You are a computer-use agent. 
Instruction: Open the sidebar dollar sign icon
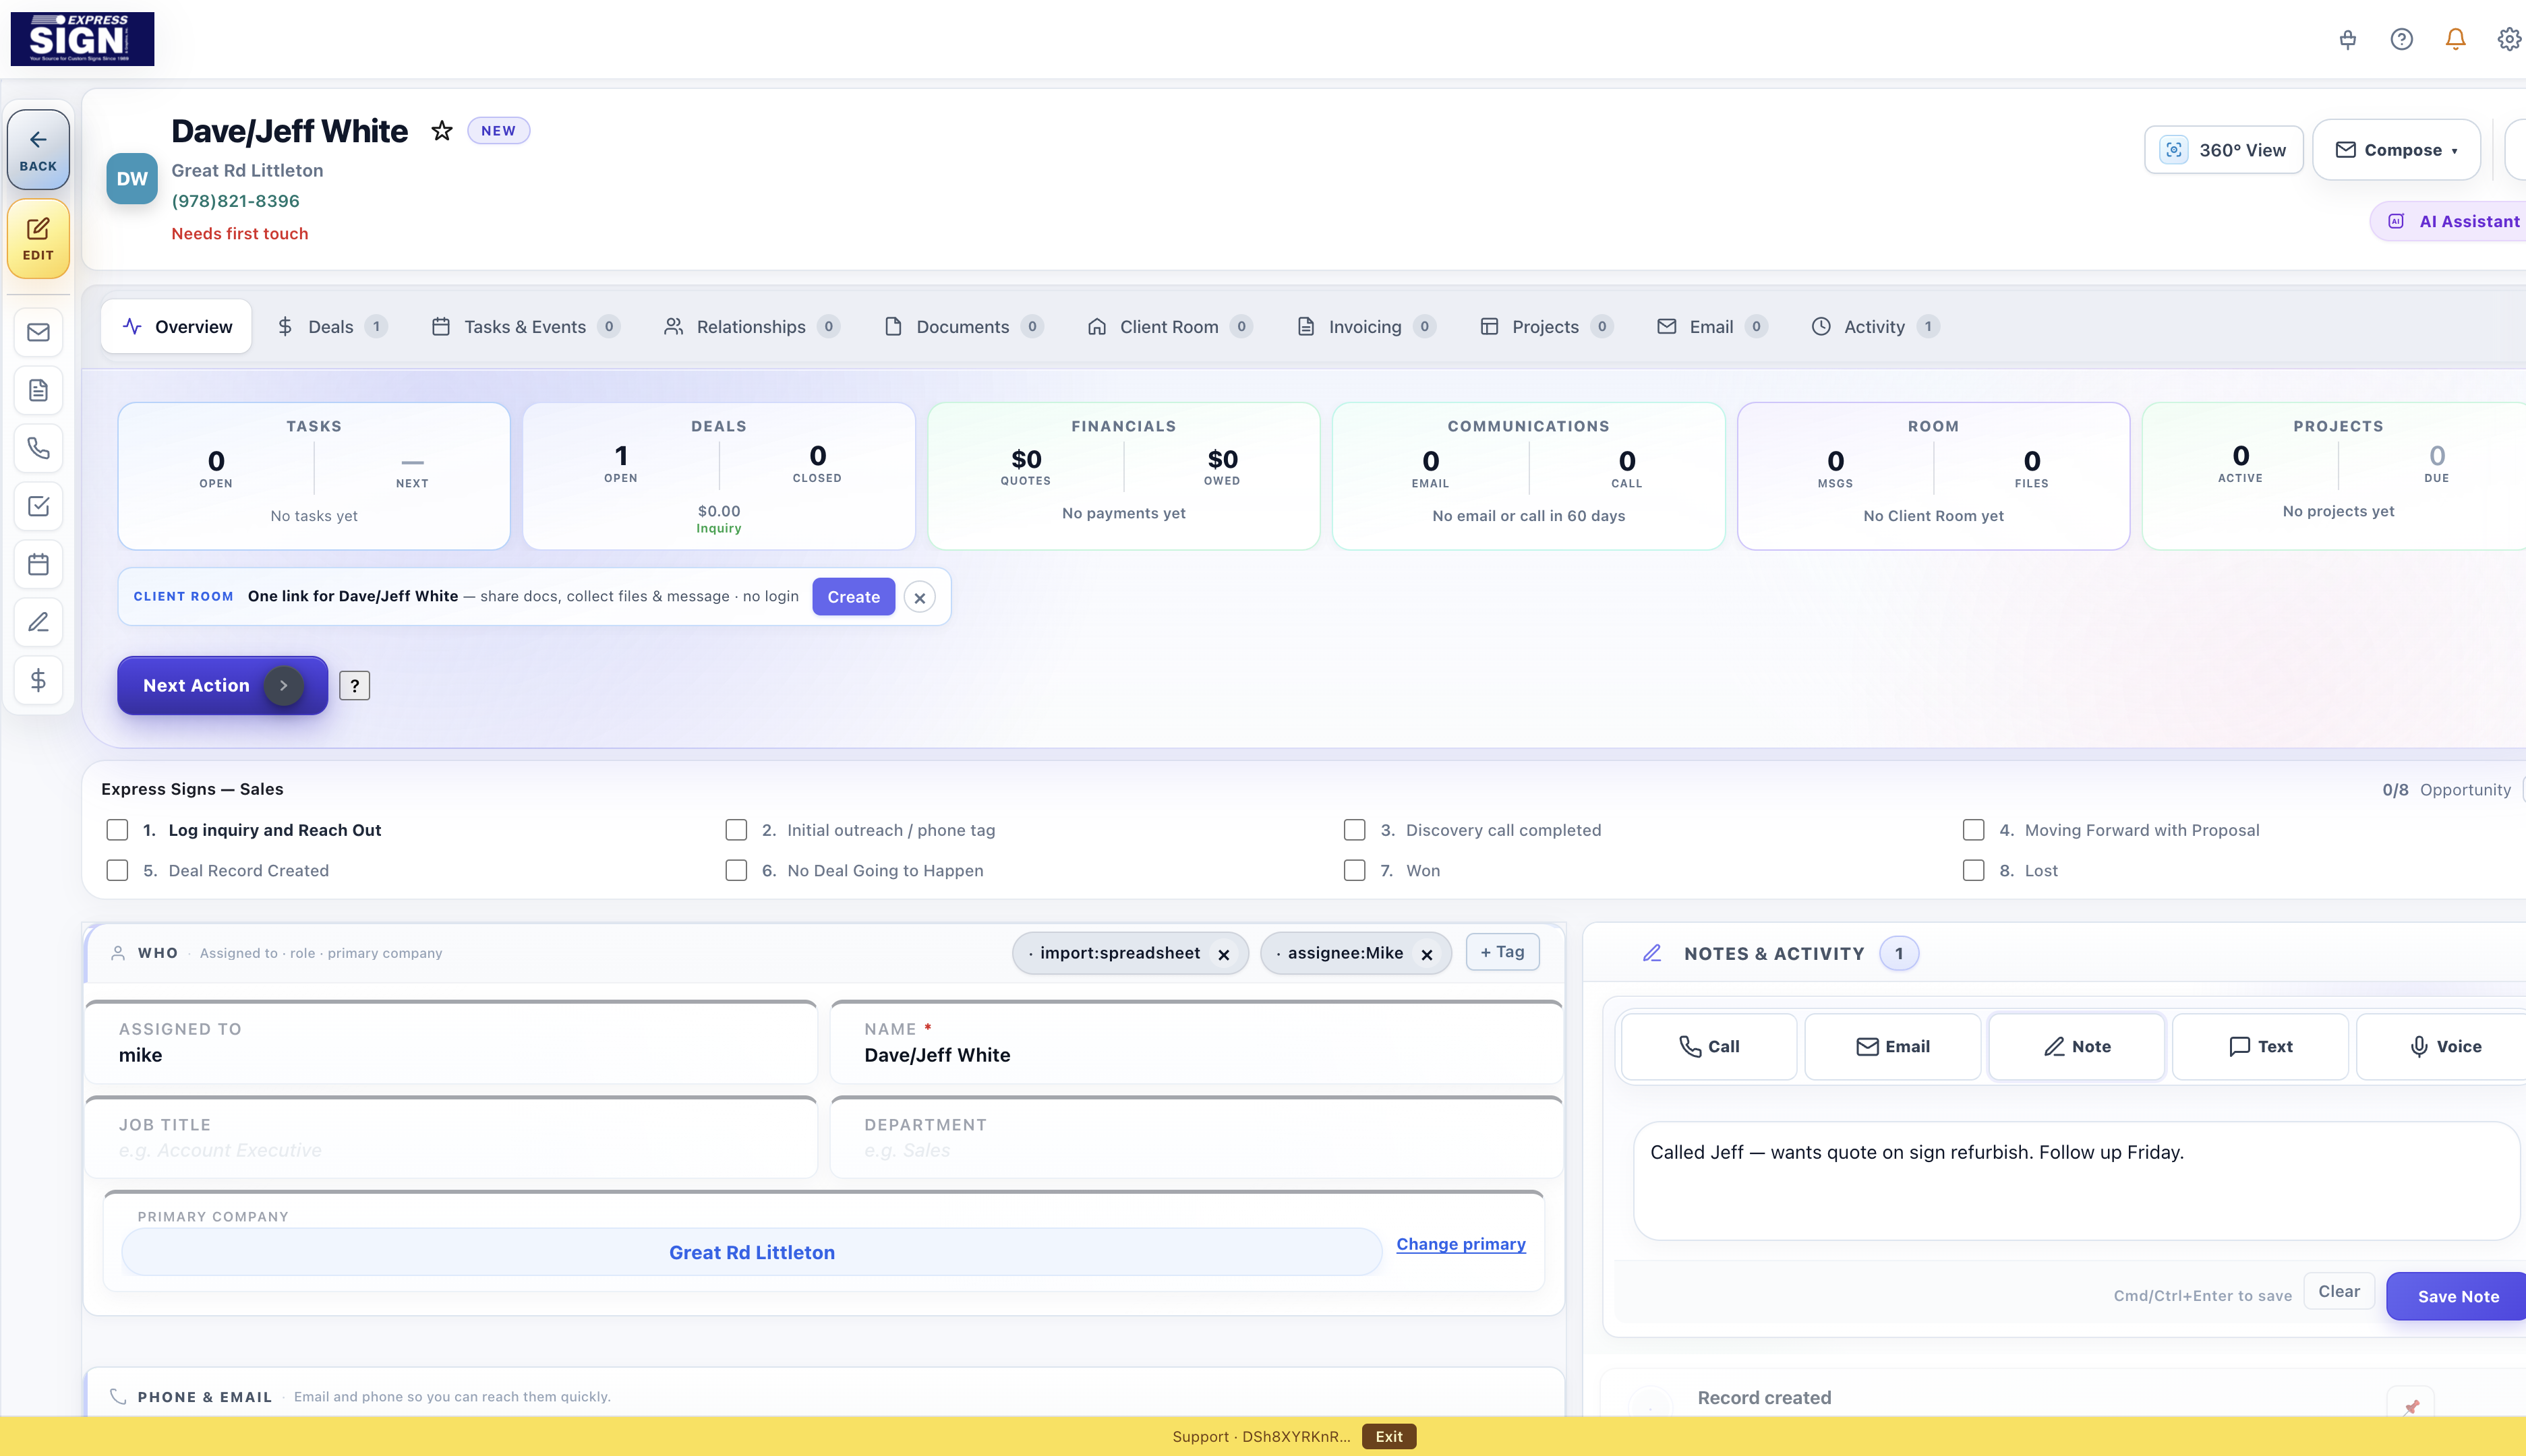(x=38, y=680)
